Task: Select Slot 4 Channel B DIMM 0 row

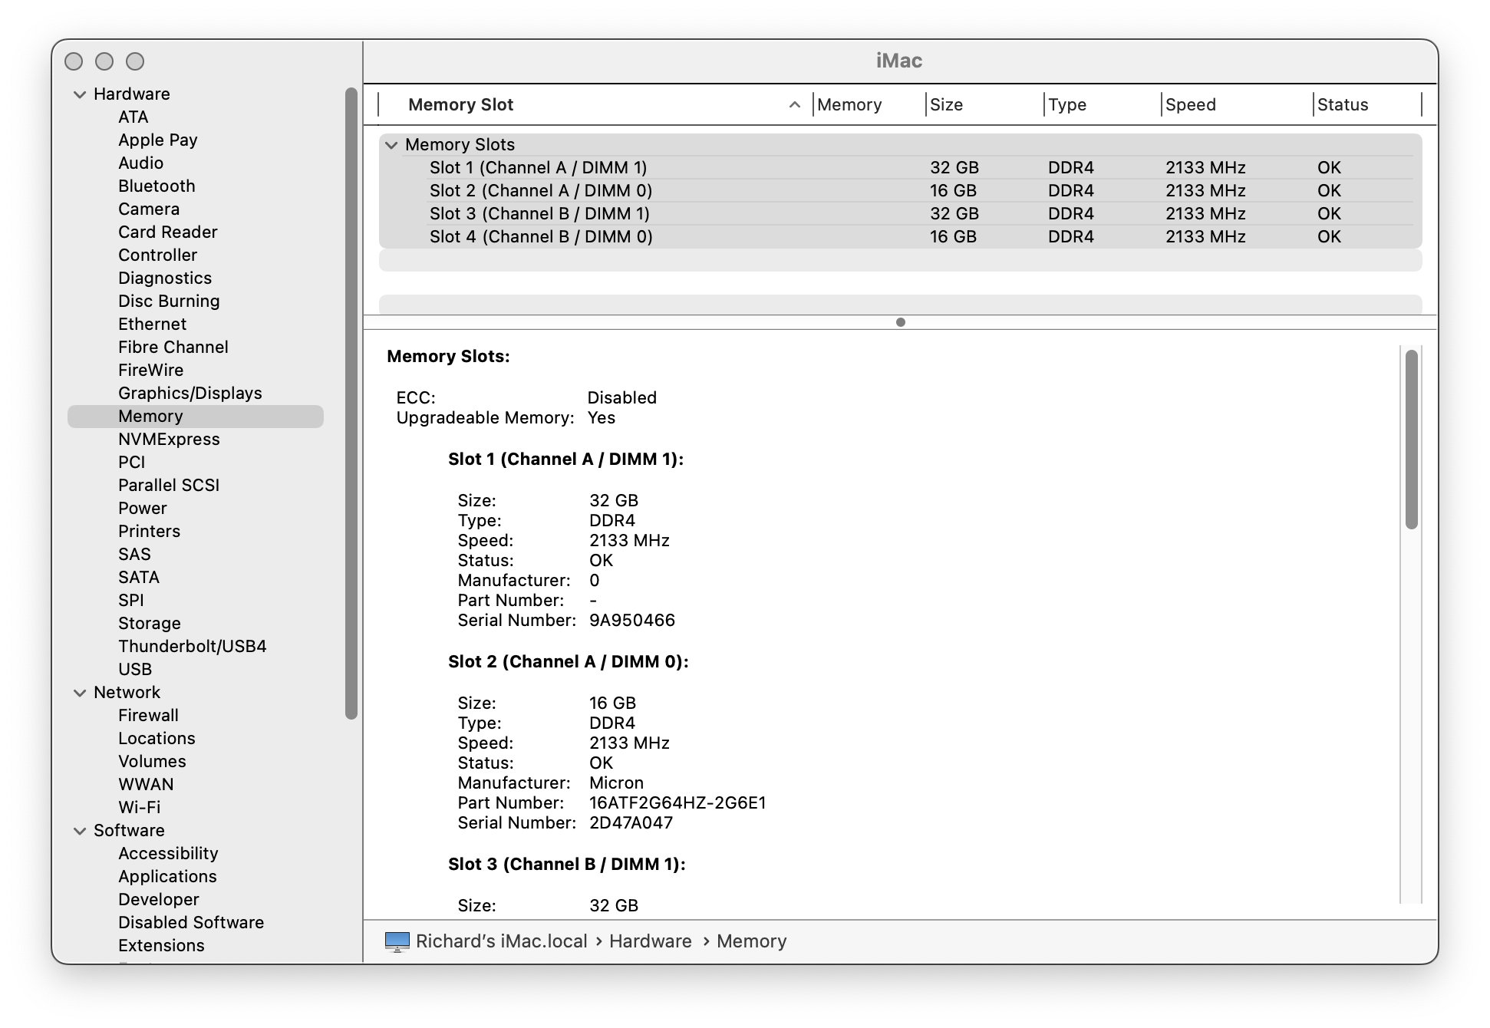Action: click(x=541, y=236)
